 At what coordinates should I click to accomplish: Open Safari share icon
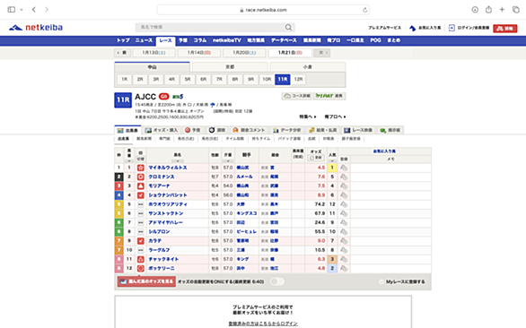488,9
